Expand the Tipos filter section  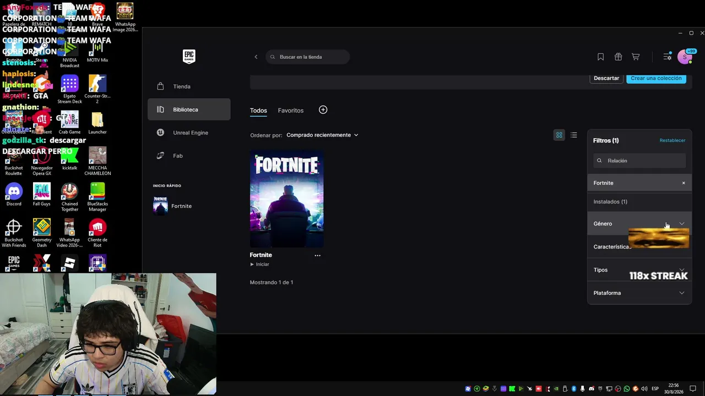[639, 270]
